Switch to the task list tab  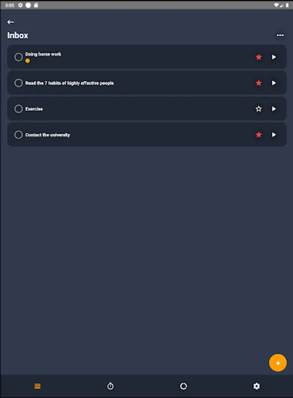37,387
